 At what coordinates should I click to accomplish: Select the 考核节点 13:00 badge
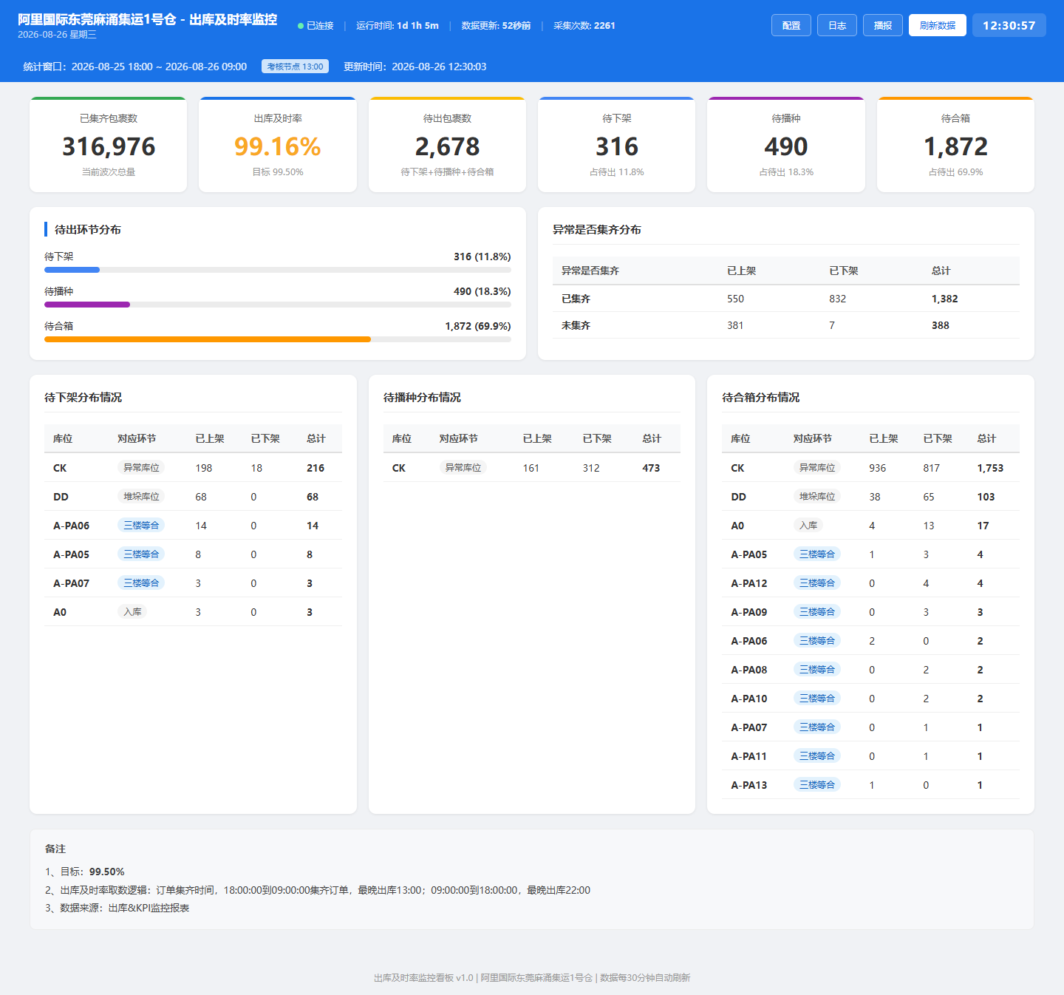pos(295,67)
